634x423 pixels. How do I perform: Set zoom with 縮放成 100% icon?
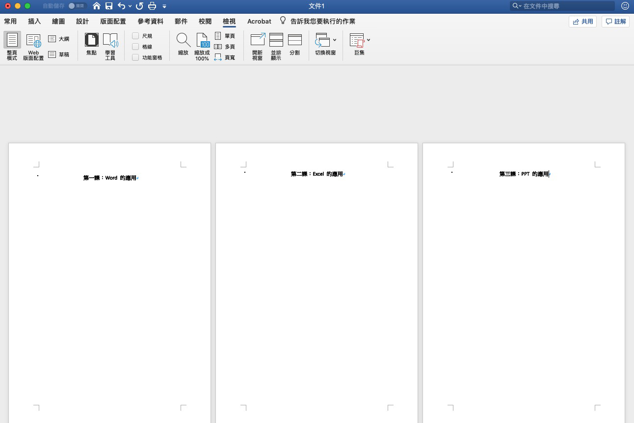click(202, 40)
